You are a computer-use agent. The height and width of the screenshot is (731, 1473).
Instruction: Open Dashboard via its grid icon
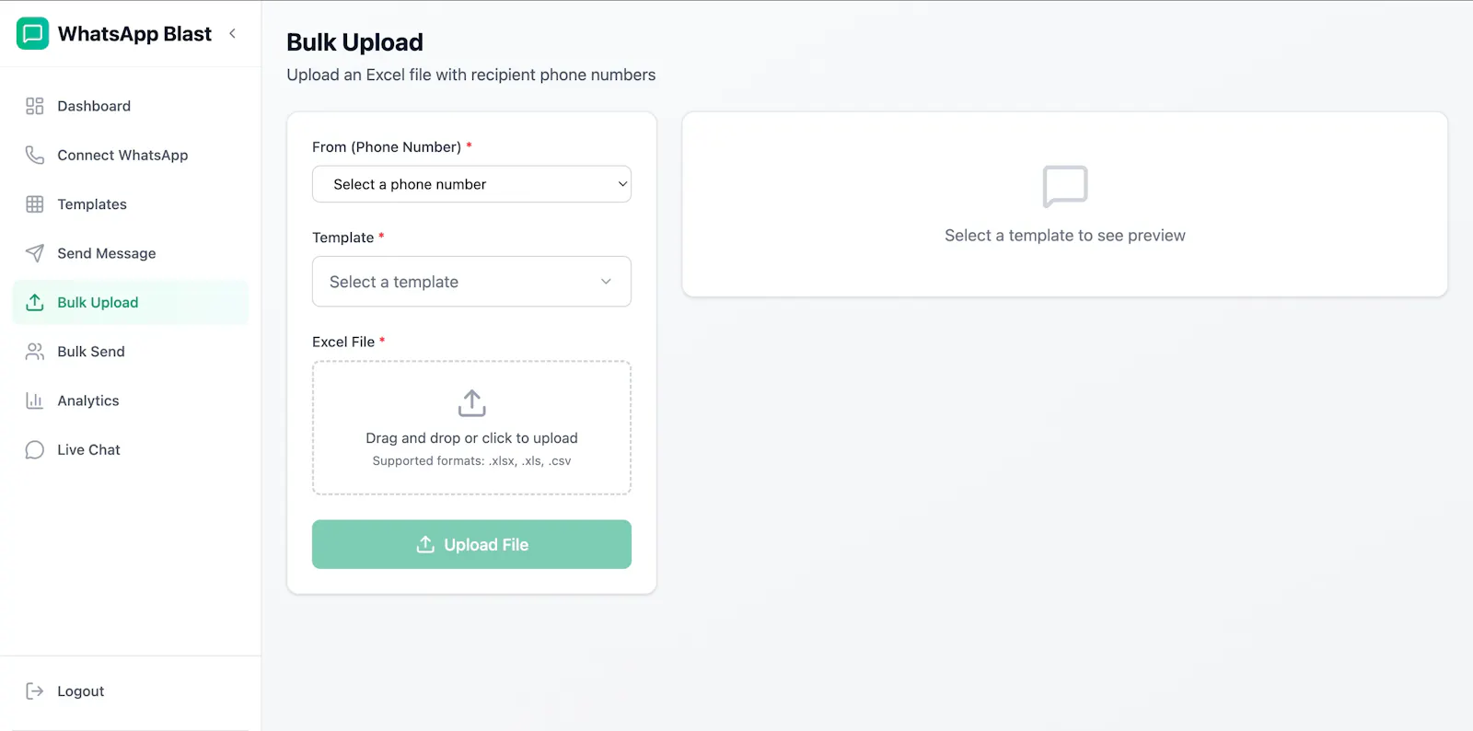(35, 106)
